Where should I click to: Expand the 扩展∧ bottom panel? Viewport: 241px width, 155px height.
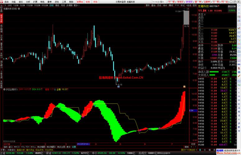pos(3,150)
